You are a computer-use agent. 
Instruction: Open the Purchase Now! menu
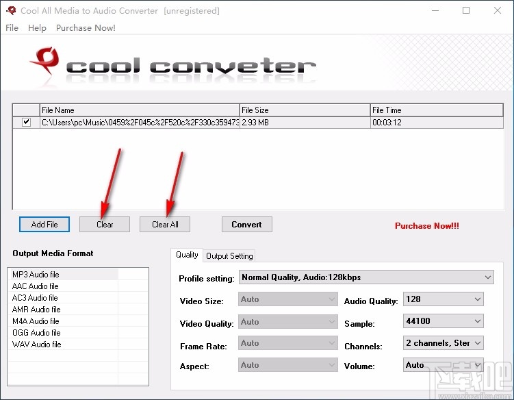coord(86,28)
